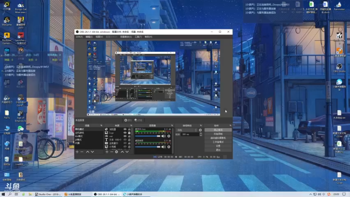Open the transition type dropdown
The image size is (350, 197).
pyautogui.click(x=187, y=130)
